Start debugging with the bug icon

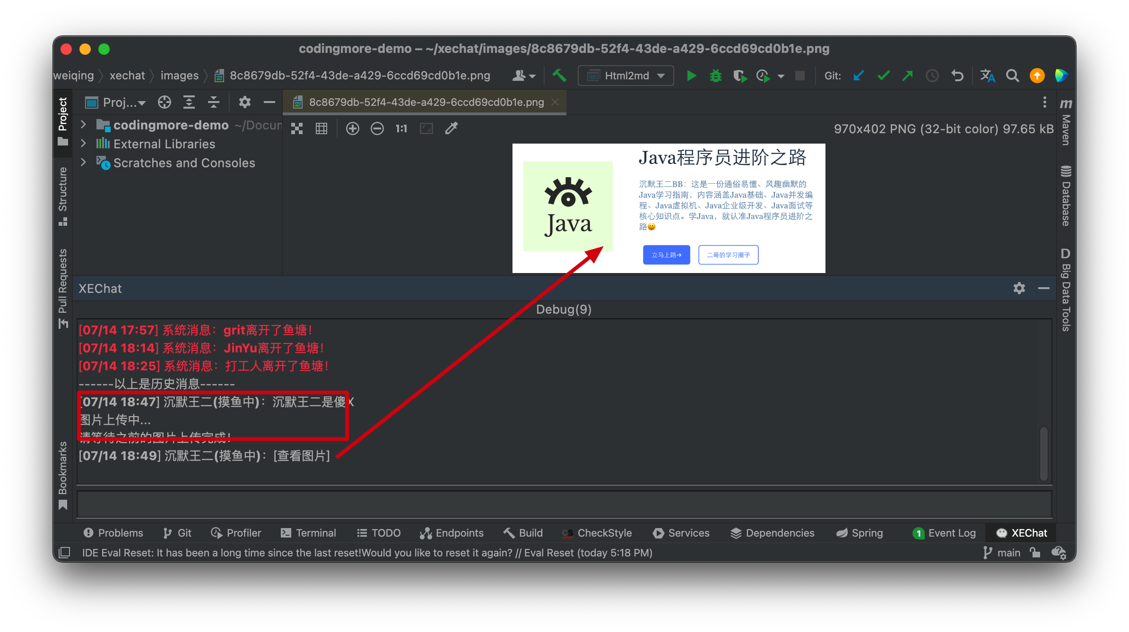click(715, 76)
